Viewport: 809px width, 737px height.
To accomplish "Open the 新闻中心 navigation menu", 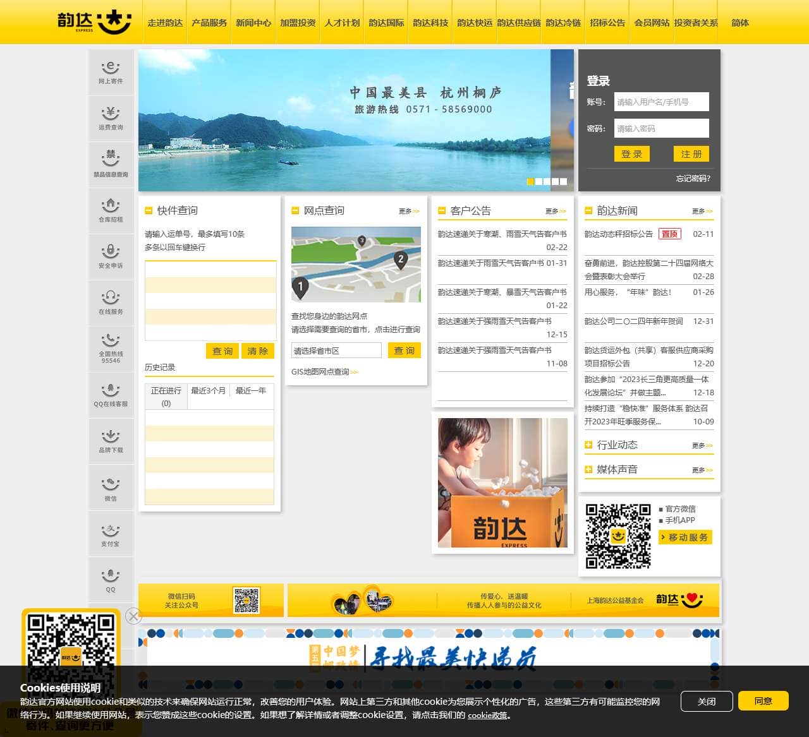I will click(x=253, y=23).
